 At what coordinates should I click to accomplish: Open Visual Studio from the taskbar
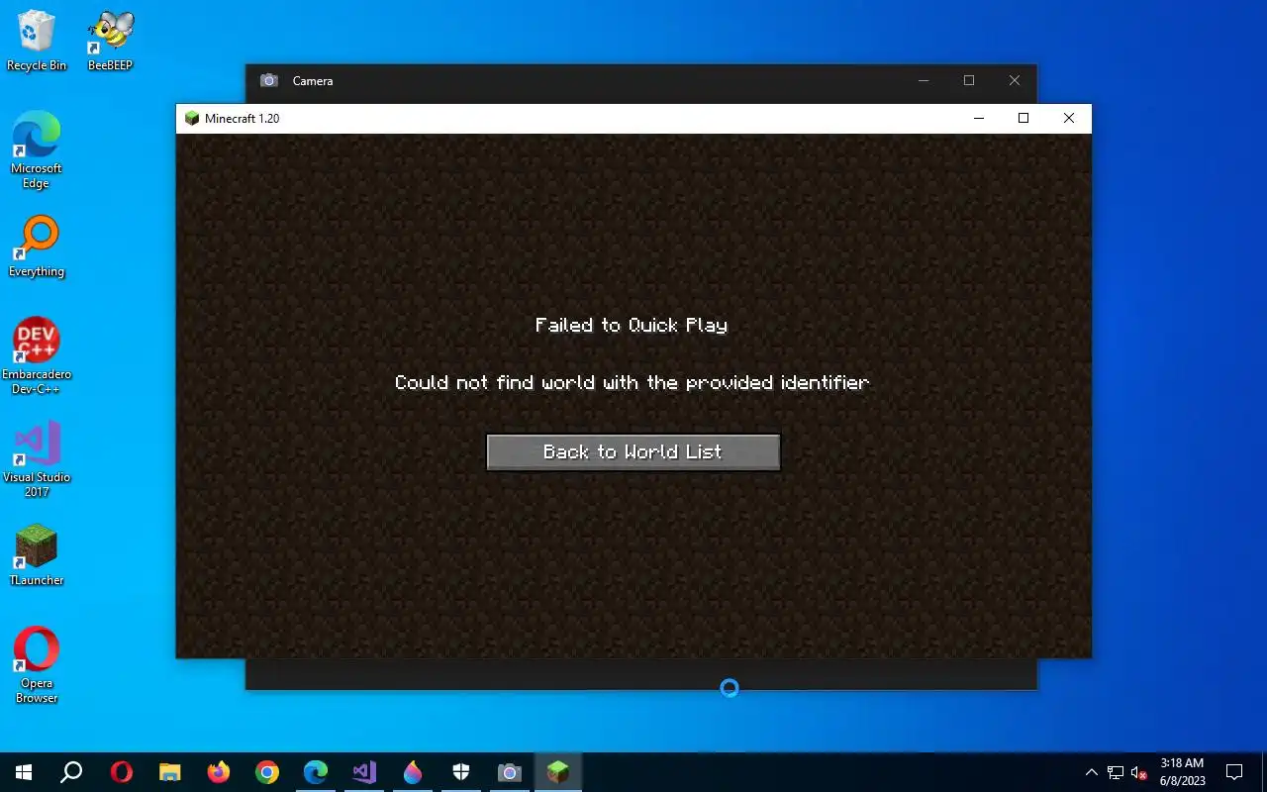click(364, 772)
